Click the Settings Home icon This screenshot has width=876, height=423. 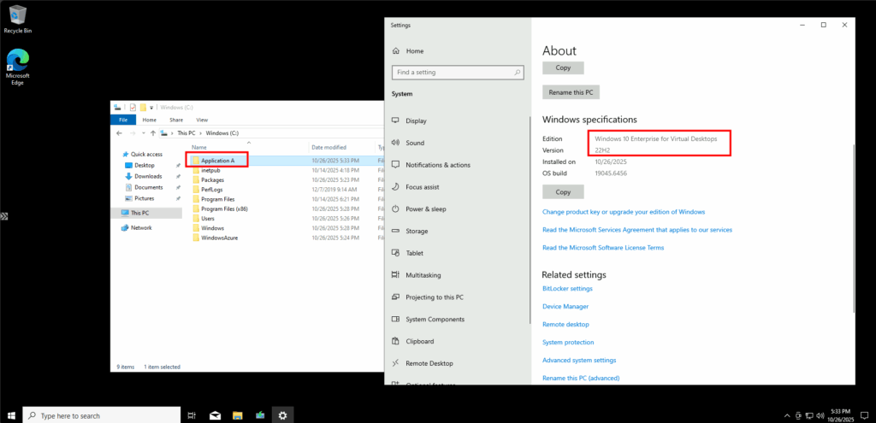pos(396,51)
